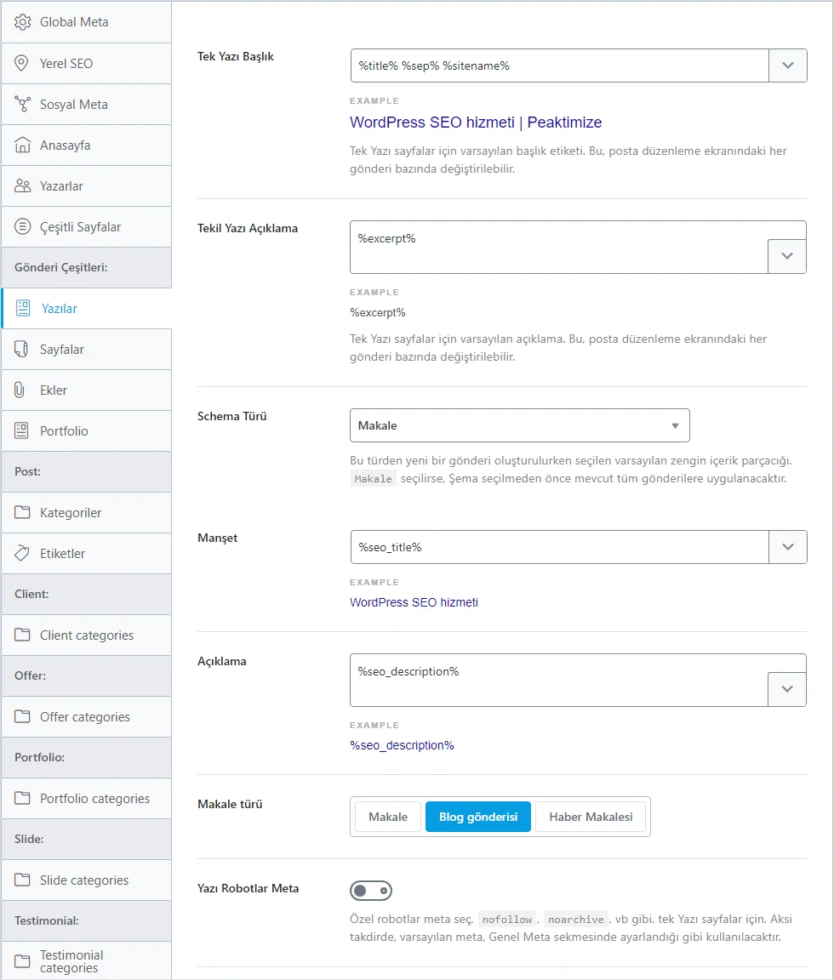Click the 'WordPress SEO hizmeti | Peaktimize' example title
The width and height of the screenshot is (834, 980).
pos(476,122)
